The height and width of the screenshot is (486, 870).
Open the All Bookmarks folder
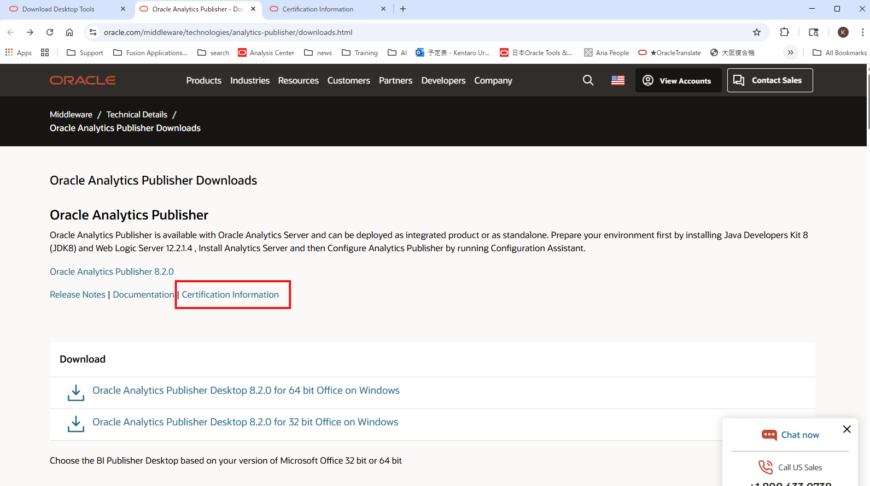(x=839, y=52)
